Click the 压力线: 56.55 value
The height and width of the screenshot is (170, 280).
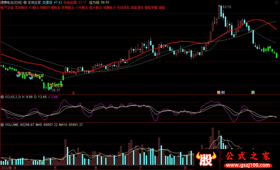tap(99, 2)
